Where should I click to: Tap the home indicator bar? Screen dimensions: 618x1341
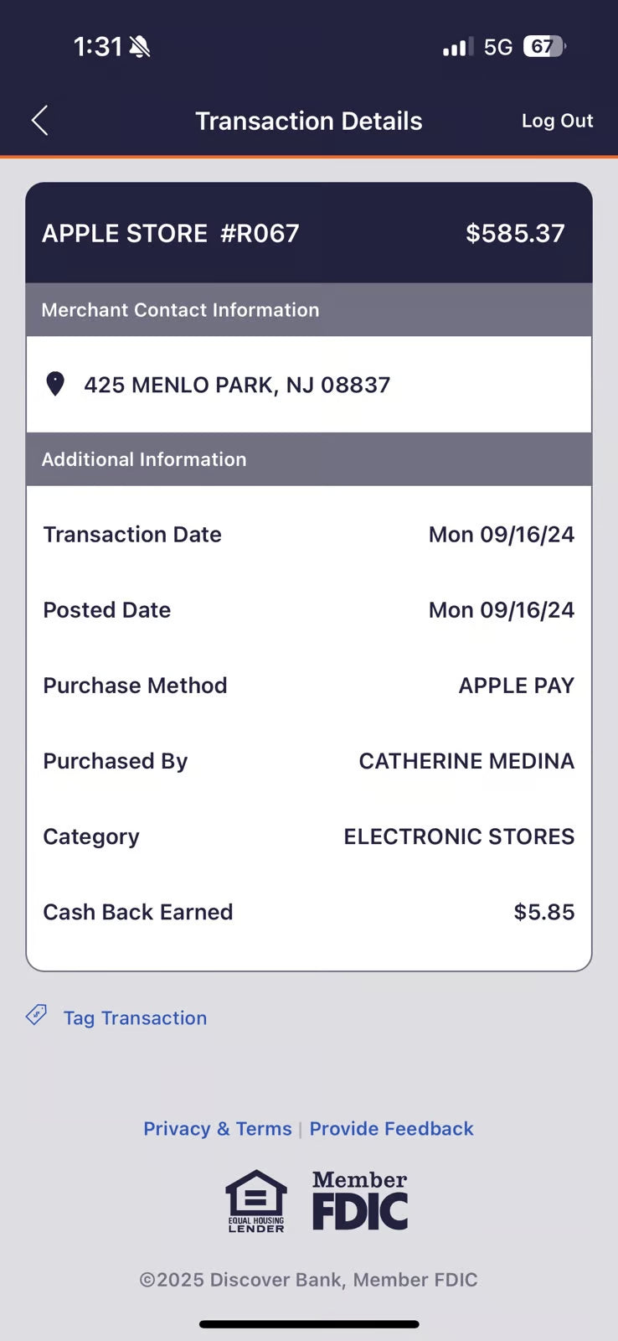pyautogui.click(x=309, y=1324)
